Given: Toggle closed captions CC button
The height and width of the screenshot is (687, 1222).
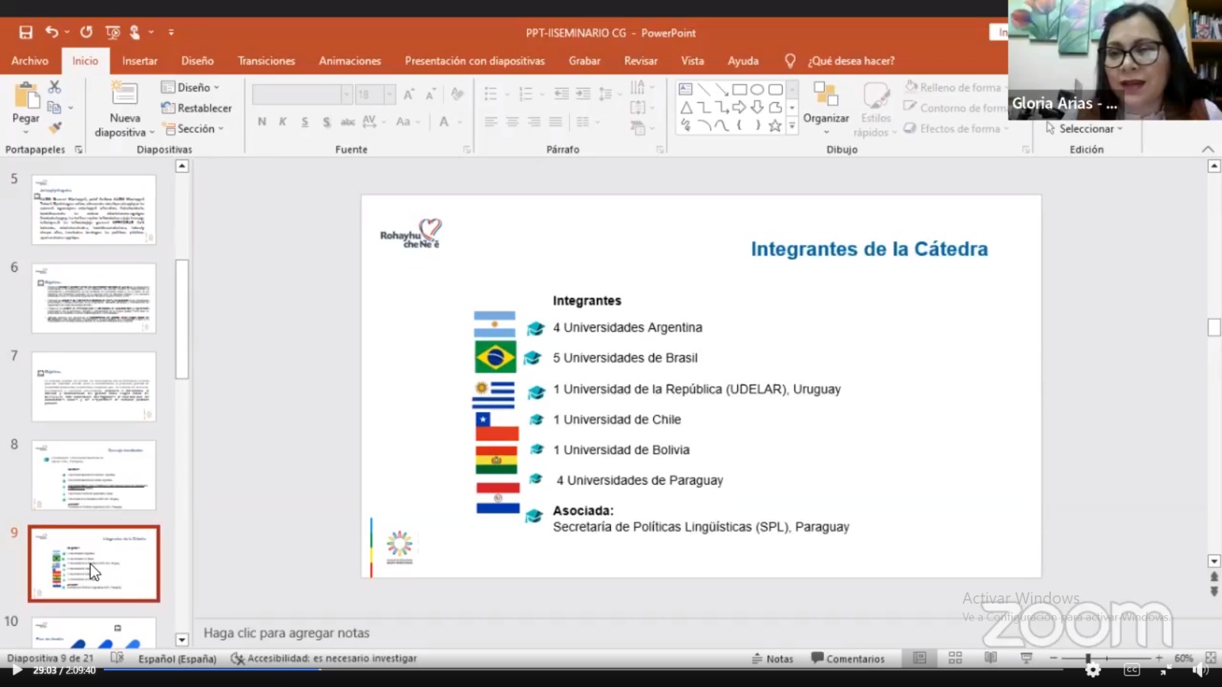Looking at the screenshot, I should click(1131, 670).
